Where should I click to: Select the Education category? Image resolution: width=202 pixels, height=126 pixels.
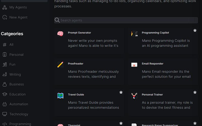point(17,94)
